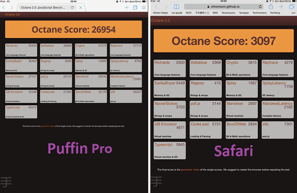297x193 pixels.
Task: Select Raytrace 57719 result box
Action: click(126, 50)
